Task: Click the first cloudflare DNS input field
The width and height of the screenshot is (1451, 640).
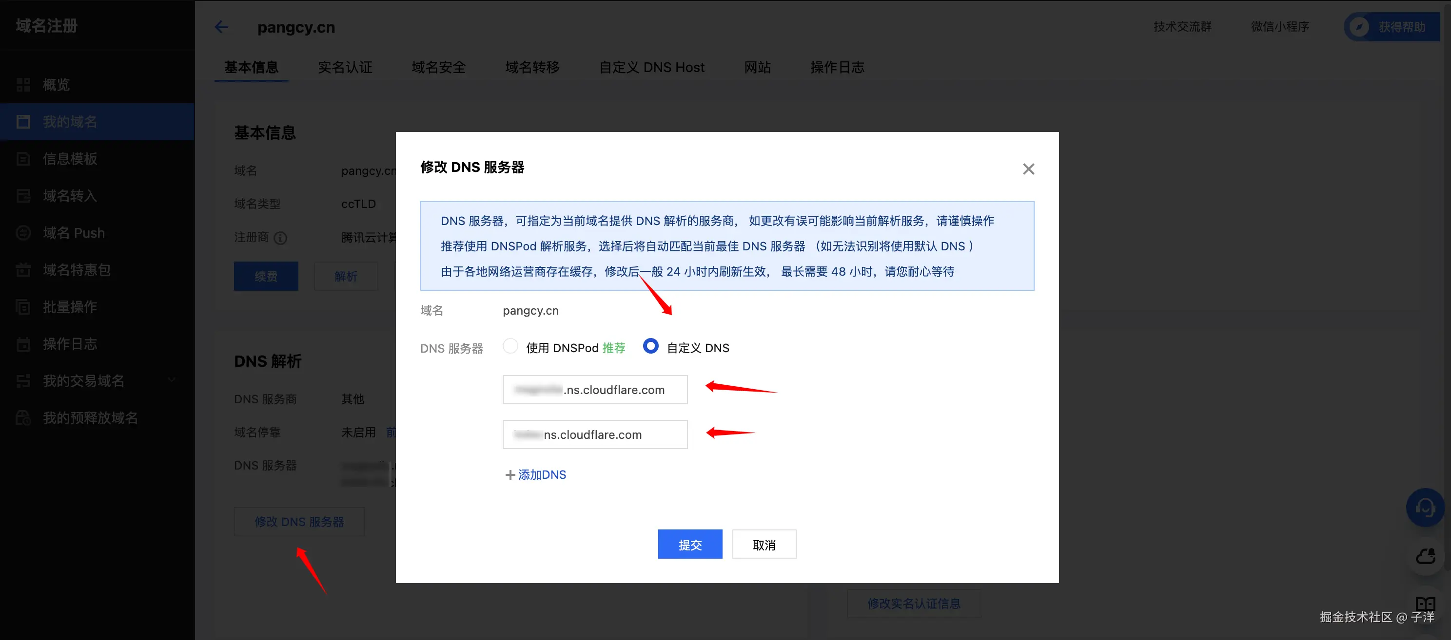Action: click(595, 390)
